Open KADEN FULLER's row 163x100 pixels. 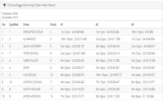coord(81,61)
